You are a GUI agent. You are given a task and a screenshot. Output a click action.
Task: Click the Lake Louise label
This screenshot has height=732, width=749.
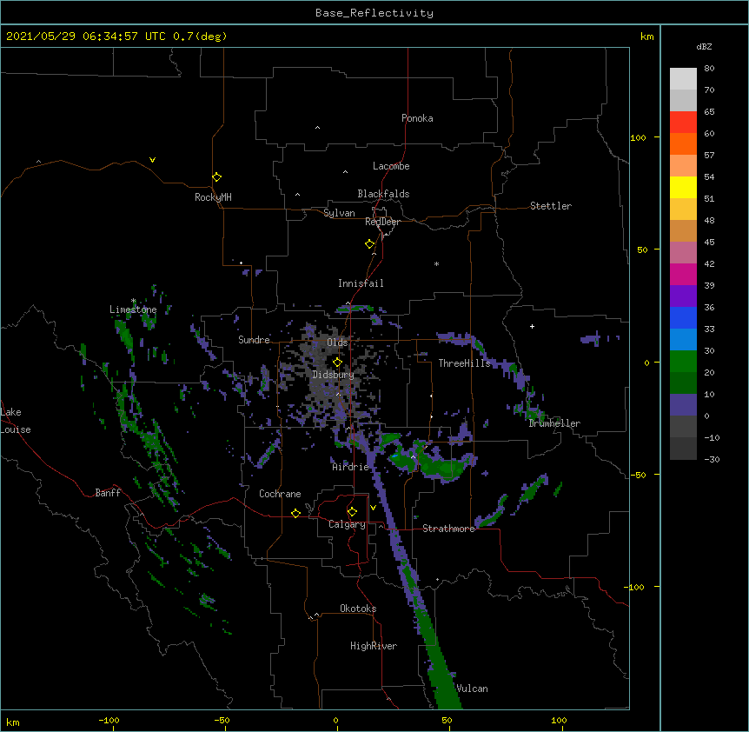[x=16, y=421]
